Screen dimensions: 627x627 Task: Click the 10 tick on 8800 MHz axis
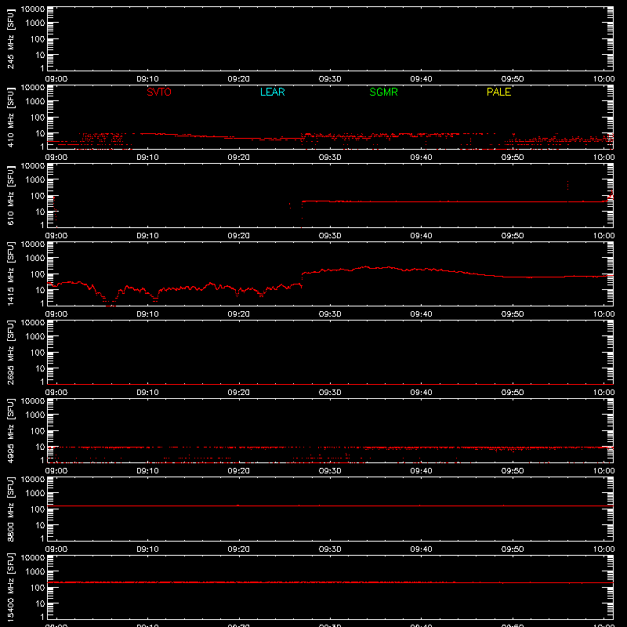[41, 525]
